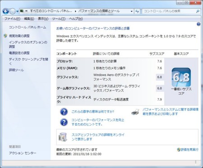Select the パフォーマンスの情報とツール breadcrumb
The height and width of the screenshot is (168, 203).
[x=99, y=11]
